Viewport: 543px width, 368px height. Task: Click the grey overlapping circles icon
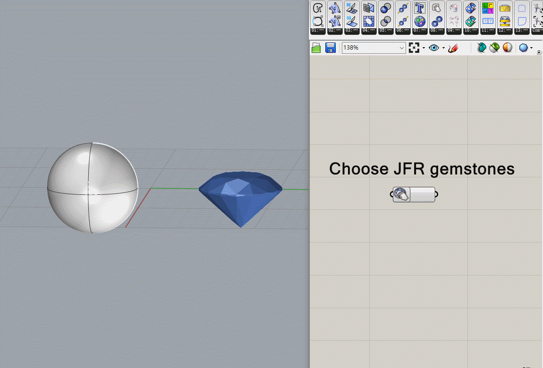coord(385,21)
